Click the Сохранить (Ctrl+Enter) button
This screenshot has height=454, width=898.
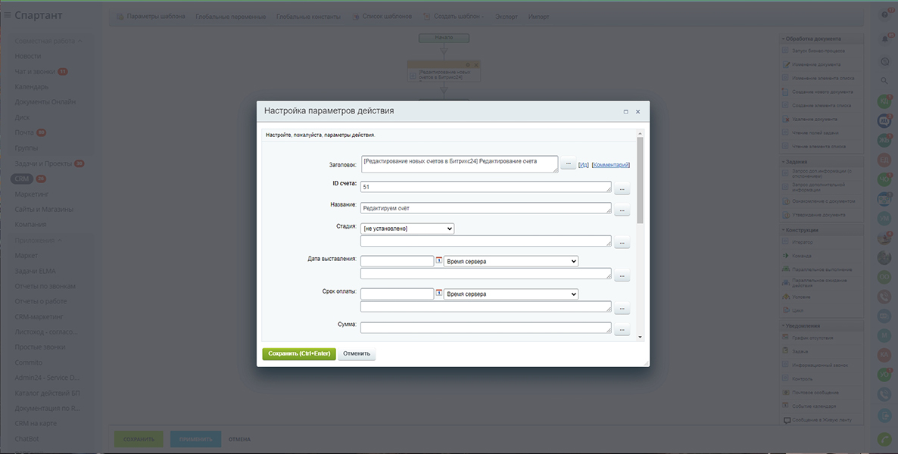click(x=298, y=353)
